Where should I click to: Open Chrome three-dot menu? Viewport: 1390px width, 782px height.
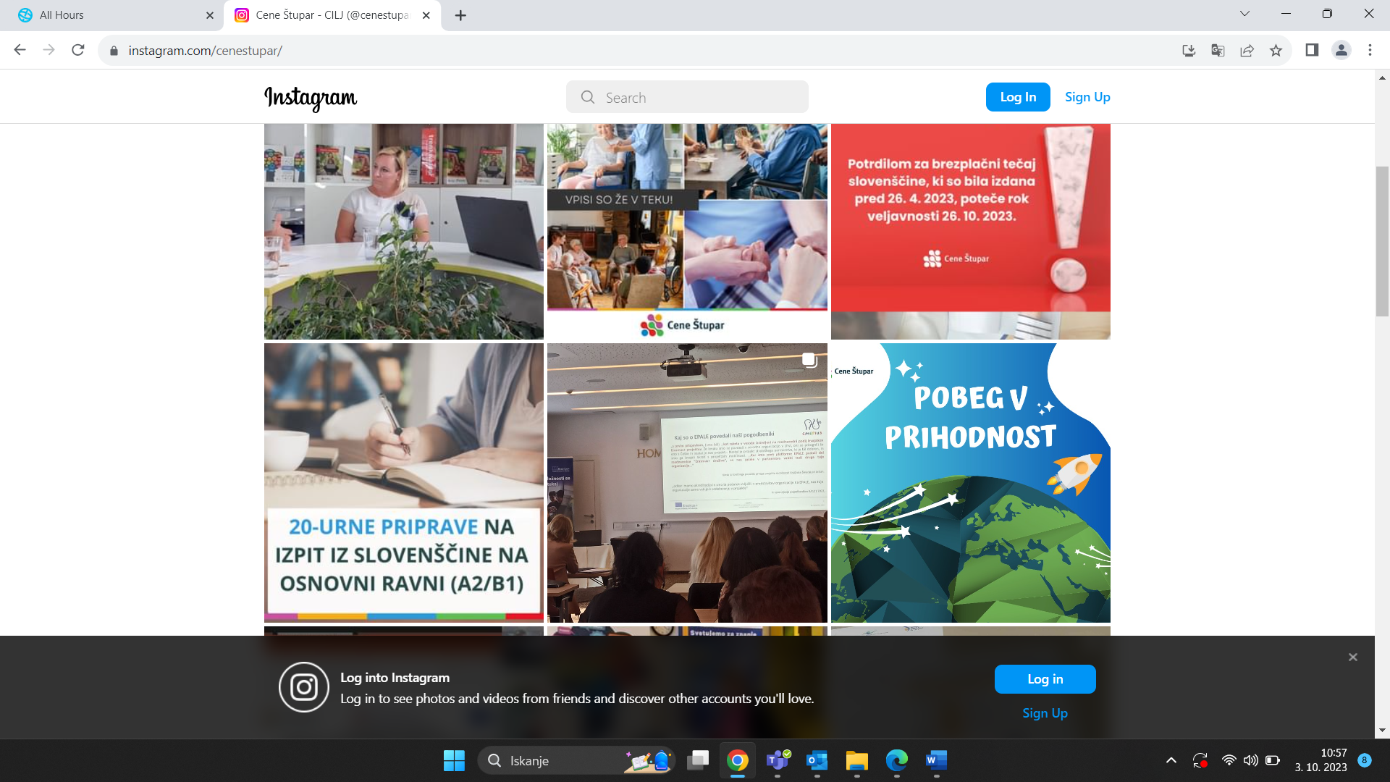(x=1370, y=50)
